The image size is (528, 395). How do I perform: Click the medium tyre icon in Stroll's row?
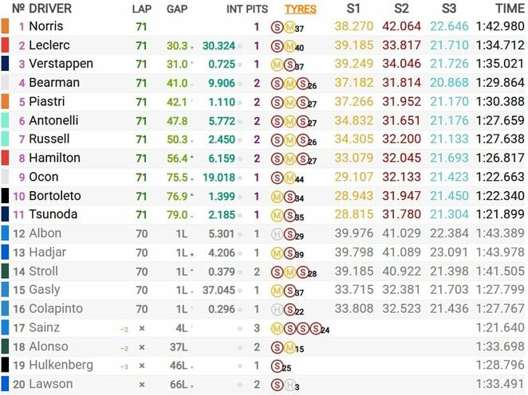tap(288, 272)
